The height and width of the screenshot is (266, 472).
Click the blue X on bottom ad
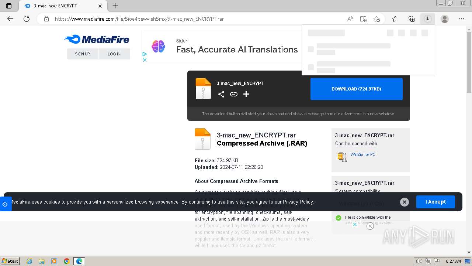point(355,224)
